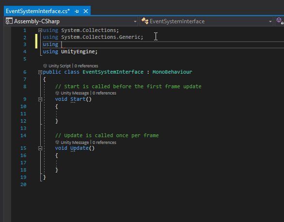The height and width of the screenshot is (222, 284).
Task: Click the Unity Script CodeLens icon
Action: (x=45, y=66)
